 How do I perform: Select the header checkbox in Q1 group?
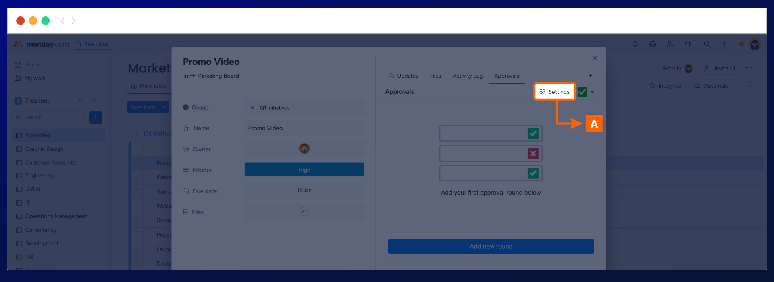(x=137, y=149)
